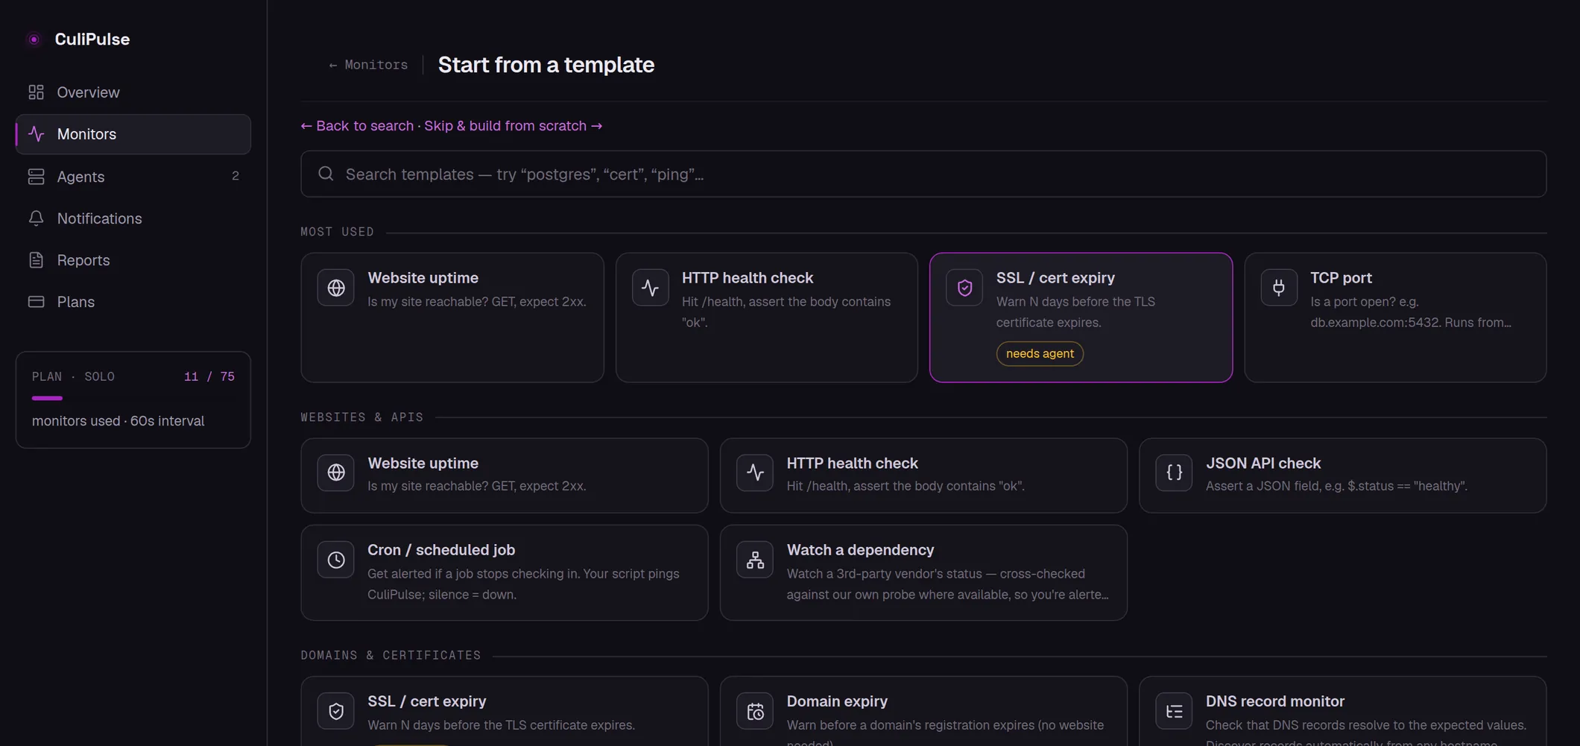
Task: Click shield icon on Domains SSL / cert expiry
Action: (x=336, y=711)
